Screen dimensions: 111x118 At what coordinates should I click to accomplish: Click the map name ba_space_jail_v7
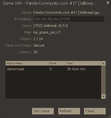click(47, 32)
